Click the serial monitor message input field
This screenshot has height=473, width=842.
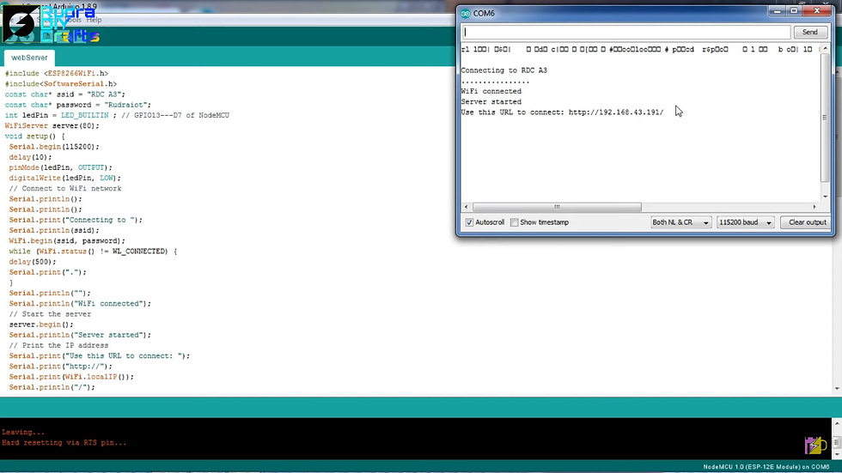[626, 32]
